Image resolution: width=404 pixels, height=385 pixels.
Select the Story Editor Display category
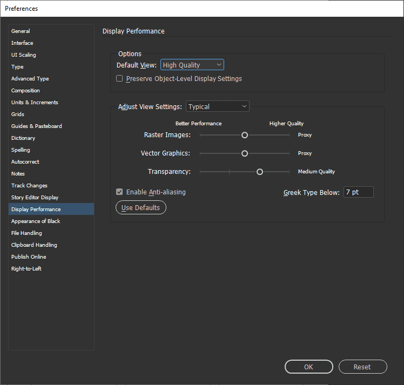(x=35, y=198)
